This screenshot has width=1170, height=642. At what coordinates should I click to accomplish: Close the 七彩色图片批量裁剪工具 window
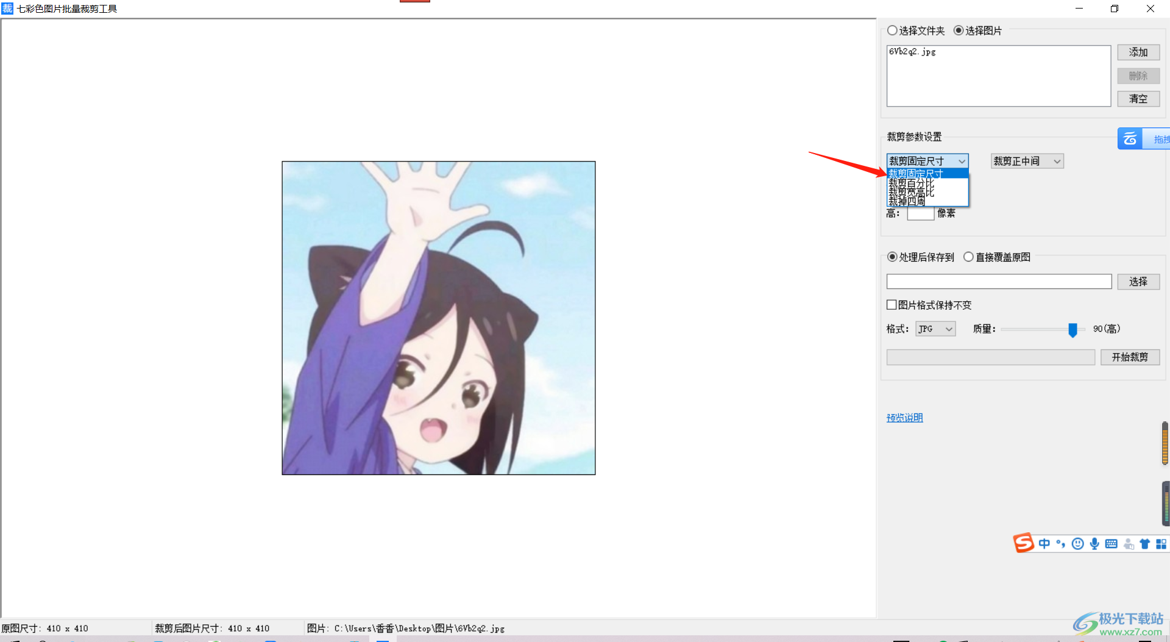click(1150, 9)
